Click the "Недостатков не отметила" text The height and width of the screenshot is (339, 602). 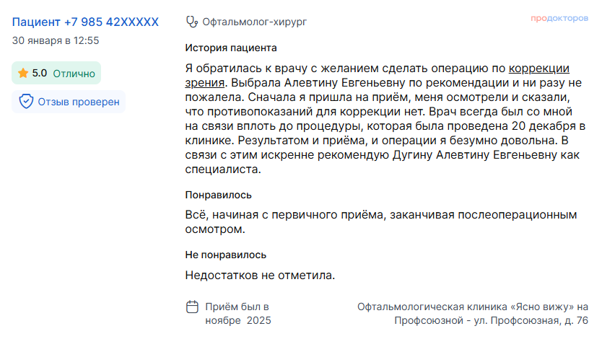(x=260, y=275)
